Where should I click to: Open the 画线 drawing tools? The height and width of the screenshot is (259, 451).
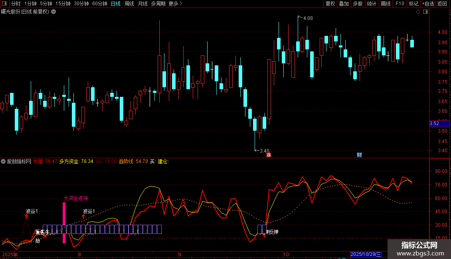point(386,4)
